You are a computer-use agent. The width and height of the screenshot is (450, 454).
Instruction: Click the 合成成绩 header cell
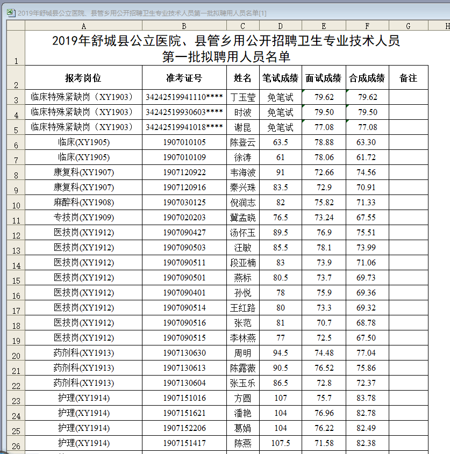point(367,77)
